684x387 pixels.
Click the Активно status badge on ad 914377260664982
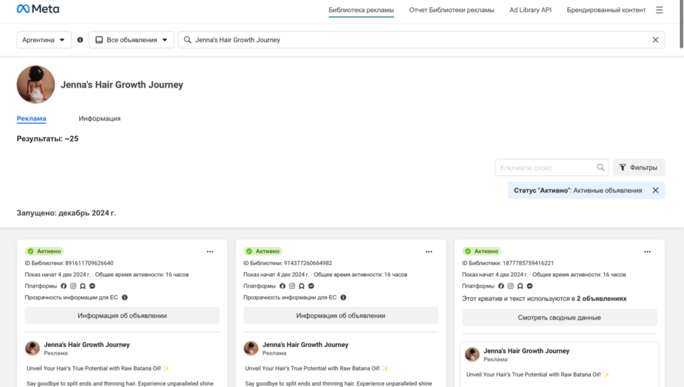(x=263, y=251)
